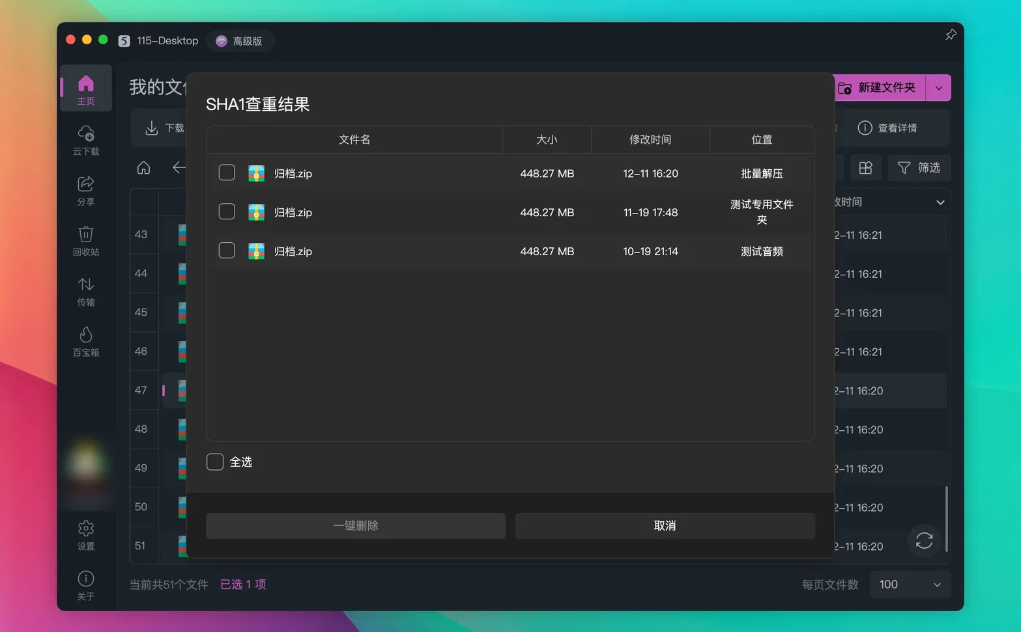Open the 分享 sharing panel
Viewport: 1021px width, 632px height.
point(85,191)
